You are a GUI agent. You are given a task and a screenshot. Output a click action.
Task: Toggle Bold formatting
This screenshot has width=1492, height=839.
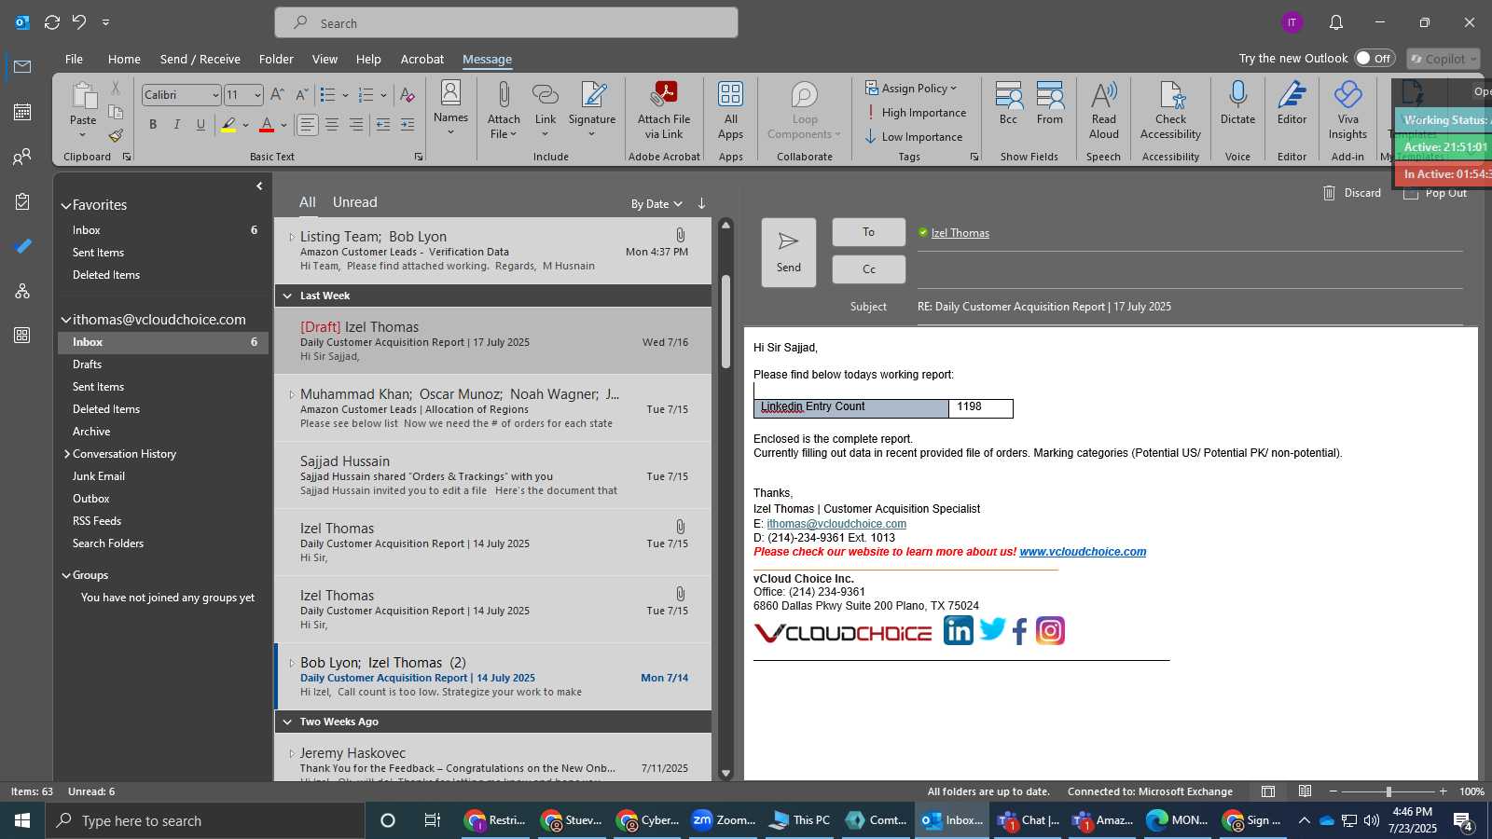[x=153, y=124]
